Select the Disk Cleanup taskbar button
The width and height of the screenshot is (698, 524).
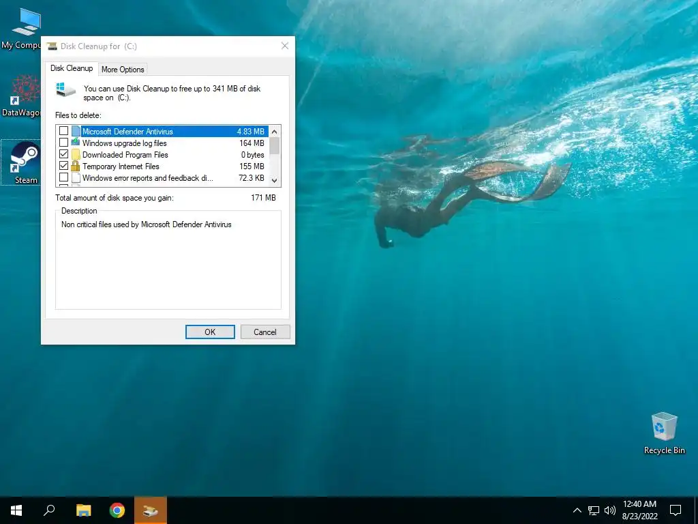pyautogui.click(x=151, y=510)
